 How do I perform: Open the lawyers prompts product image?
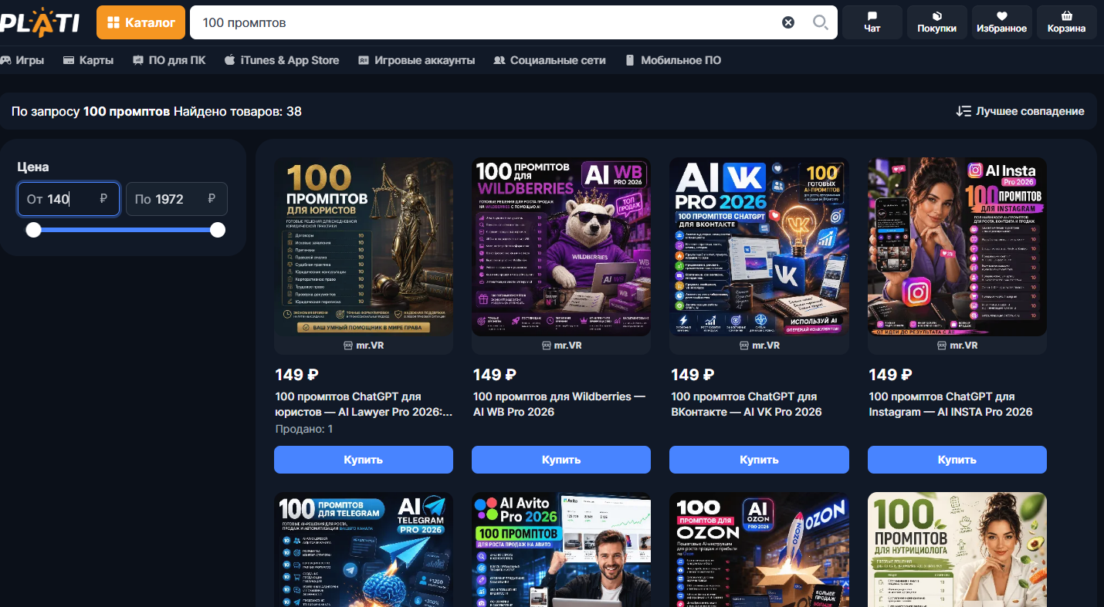click(x=364, y=247)
